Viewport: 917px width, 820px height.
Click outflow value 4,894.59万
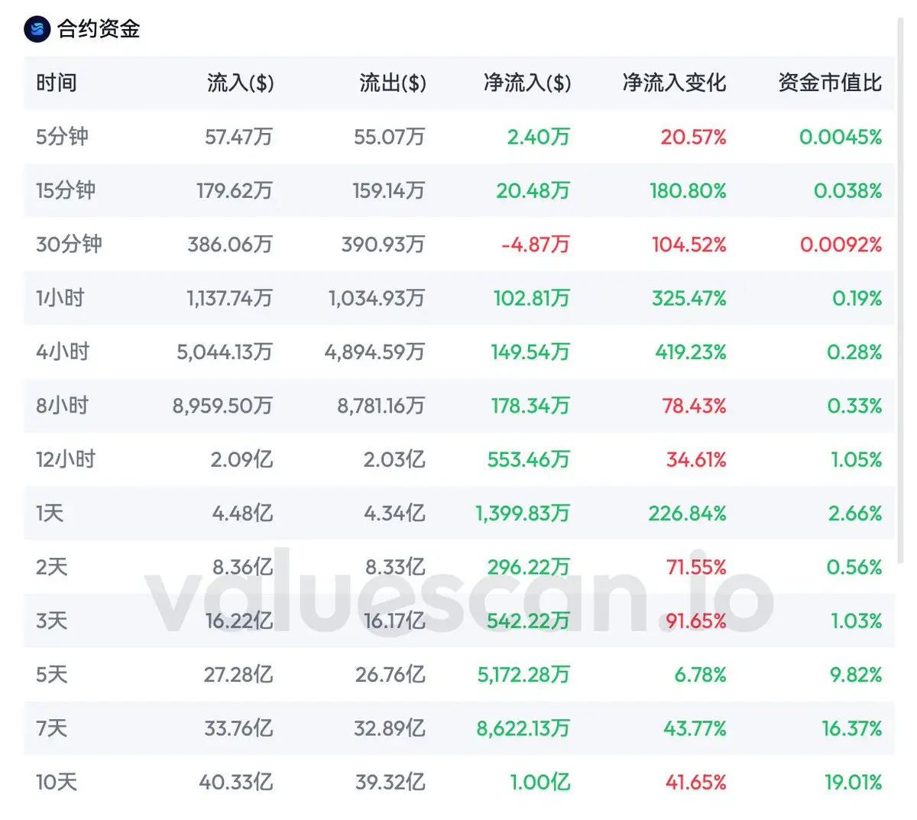click(374, 352)
